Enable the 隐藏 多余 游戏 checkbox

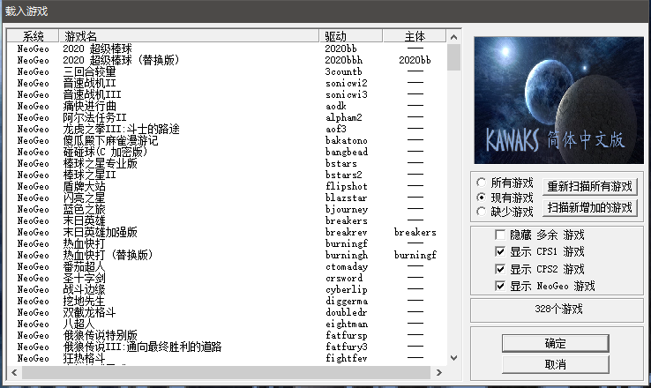500,235
